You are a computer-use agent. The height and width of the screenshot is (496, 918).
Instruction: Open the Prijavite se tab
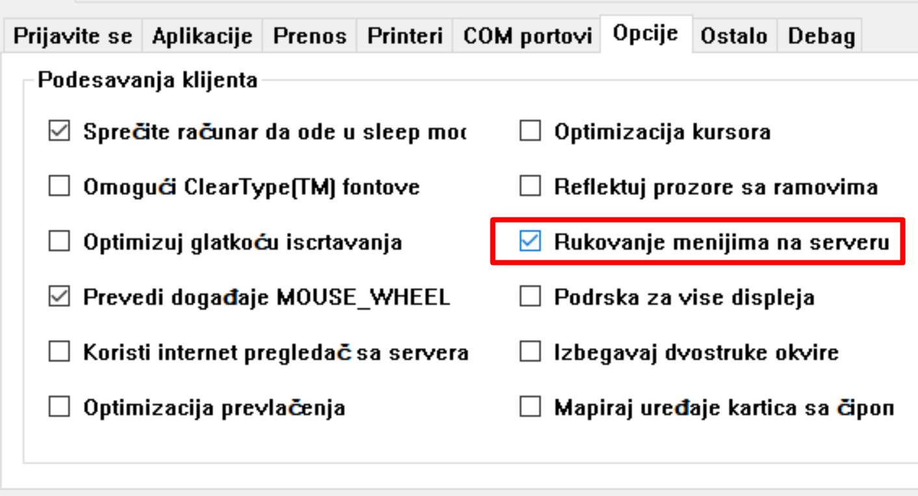click(72, 36)
